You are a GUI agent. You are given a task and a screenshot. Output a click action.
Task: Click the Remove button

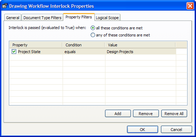click(x=146, y=114)
